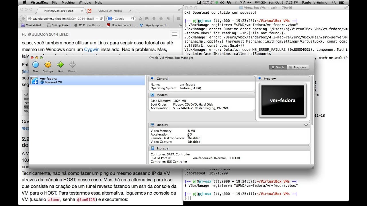The width and height of the screenshot is (367, 206).
Task: Create a new VM with New icon
Action: (x=36, y=65)
